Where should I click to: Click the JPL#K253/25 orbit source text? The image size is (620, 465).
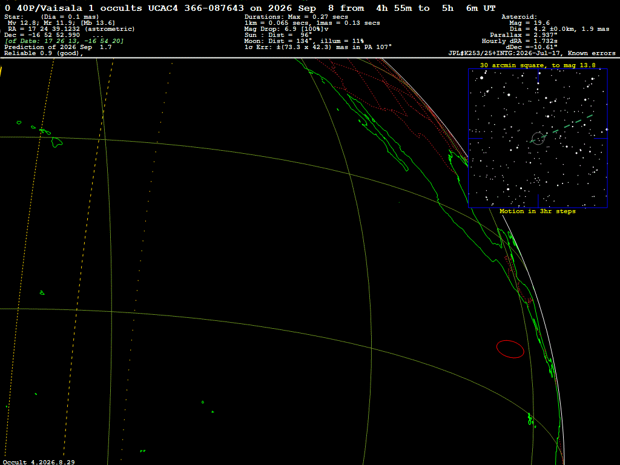coord(532,53)
